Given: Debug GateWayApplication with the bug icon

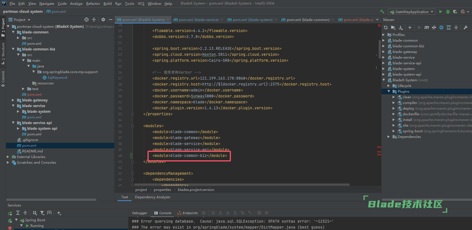Looking at the screenshot, I should pos(448,12).
